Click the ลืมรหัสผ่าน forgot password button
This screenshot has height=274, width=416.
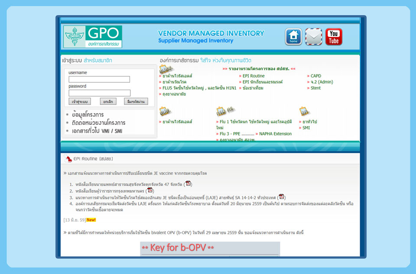point(136,101)
